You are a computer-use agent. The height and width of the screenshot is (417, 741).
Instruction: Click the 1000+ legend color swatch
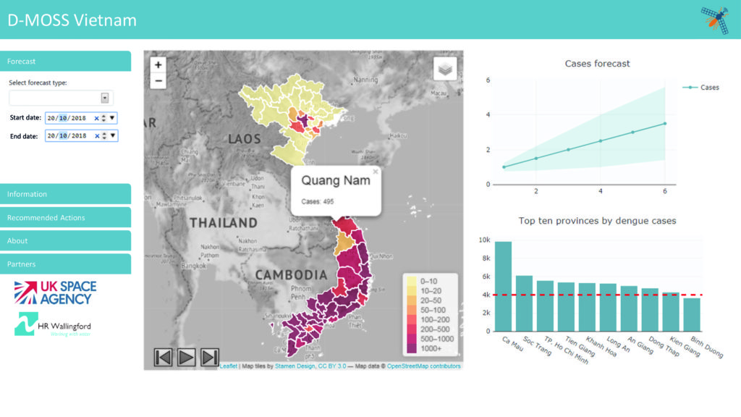coord(412,348)
